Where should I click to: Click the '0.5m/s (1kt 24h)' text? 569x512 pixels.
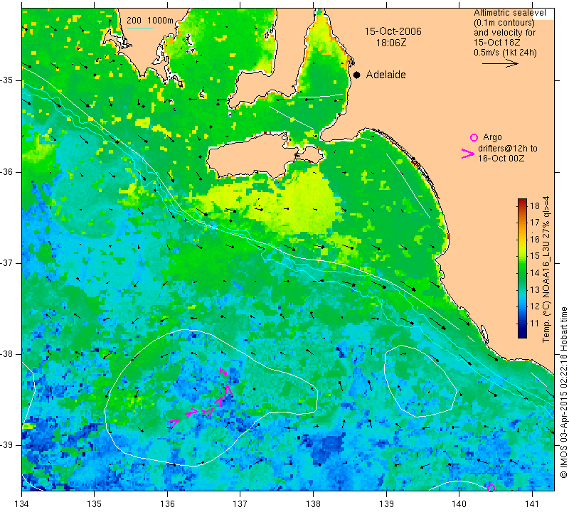coord(505,53)
